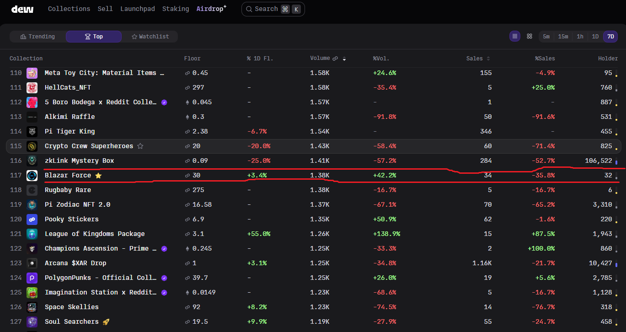This screenshot has height=332, width=626.
Task: Open the Airdrop page link
Action: tap(211, 9)
